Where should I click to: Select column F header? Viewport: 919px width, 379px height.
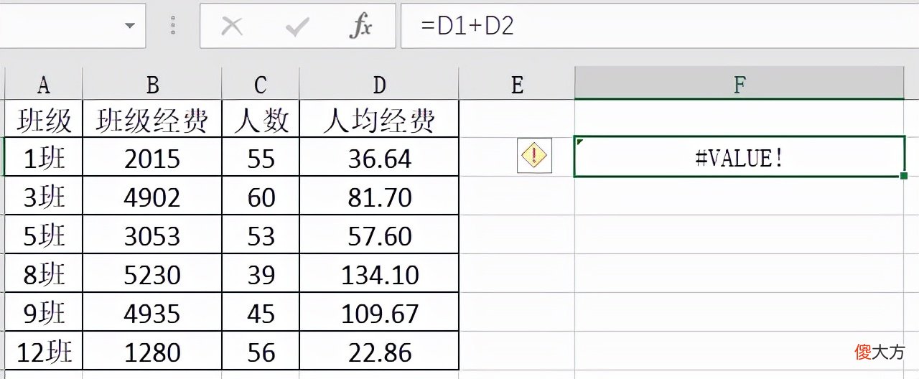[x=740, y=85]
